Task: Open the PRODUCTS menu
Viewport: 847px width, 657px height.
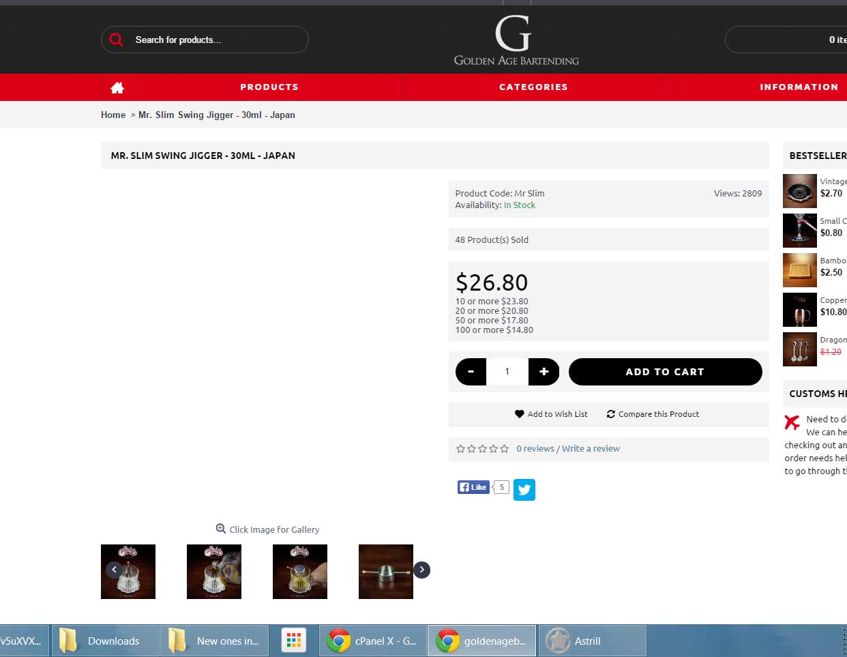Action: pyautogui.click(x=269, y=87)
